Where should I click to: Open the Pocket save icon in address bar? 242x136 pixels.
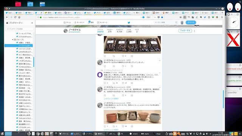(158, 17)
